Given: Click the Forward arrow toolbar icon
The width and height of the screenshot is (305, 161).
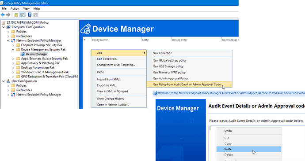Looking at the screenshot, I should [8, 15].
